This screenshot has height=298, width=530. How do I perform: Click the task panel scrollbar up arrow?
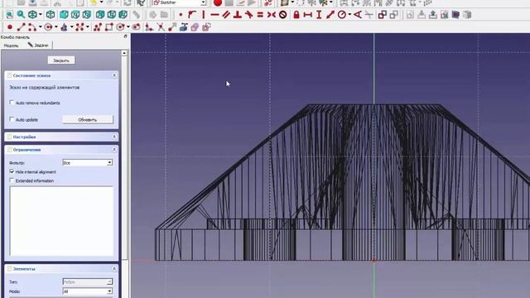point(124,53)
